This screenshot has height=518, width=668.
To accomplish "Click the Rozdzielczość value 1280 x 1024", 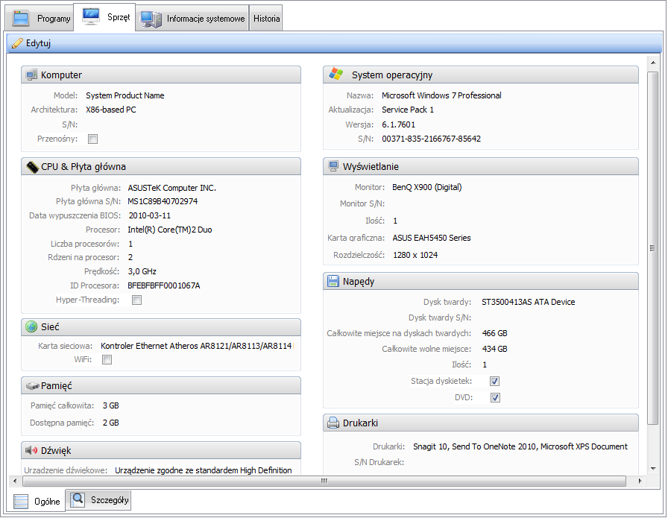I will 415,255.
